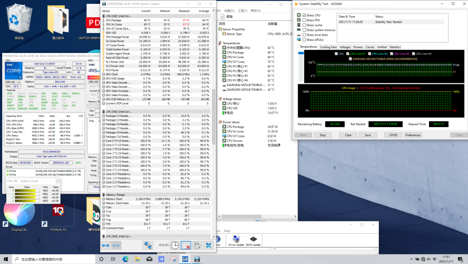
Task: Switch to the Statistics tab
Action: tap(395, 47)
